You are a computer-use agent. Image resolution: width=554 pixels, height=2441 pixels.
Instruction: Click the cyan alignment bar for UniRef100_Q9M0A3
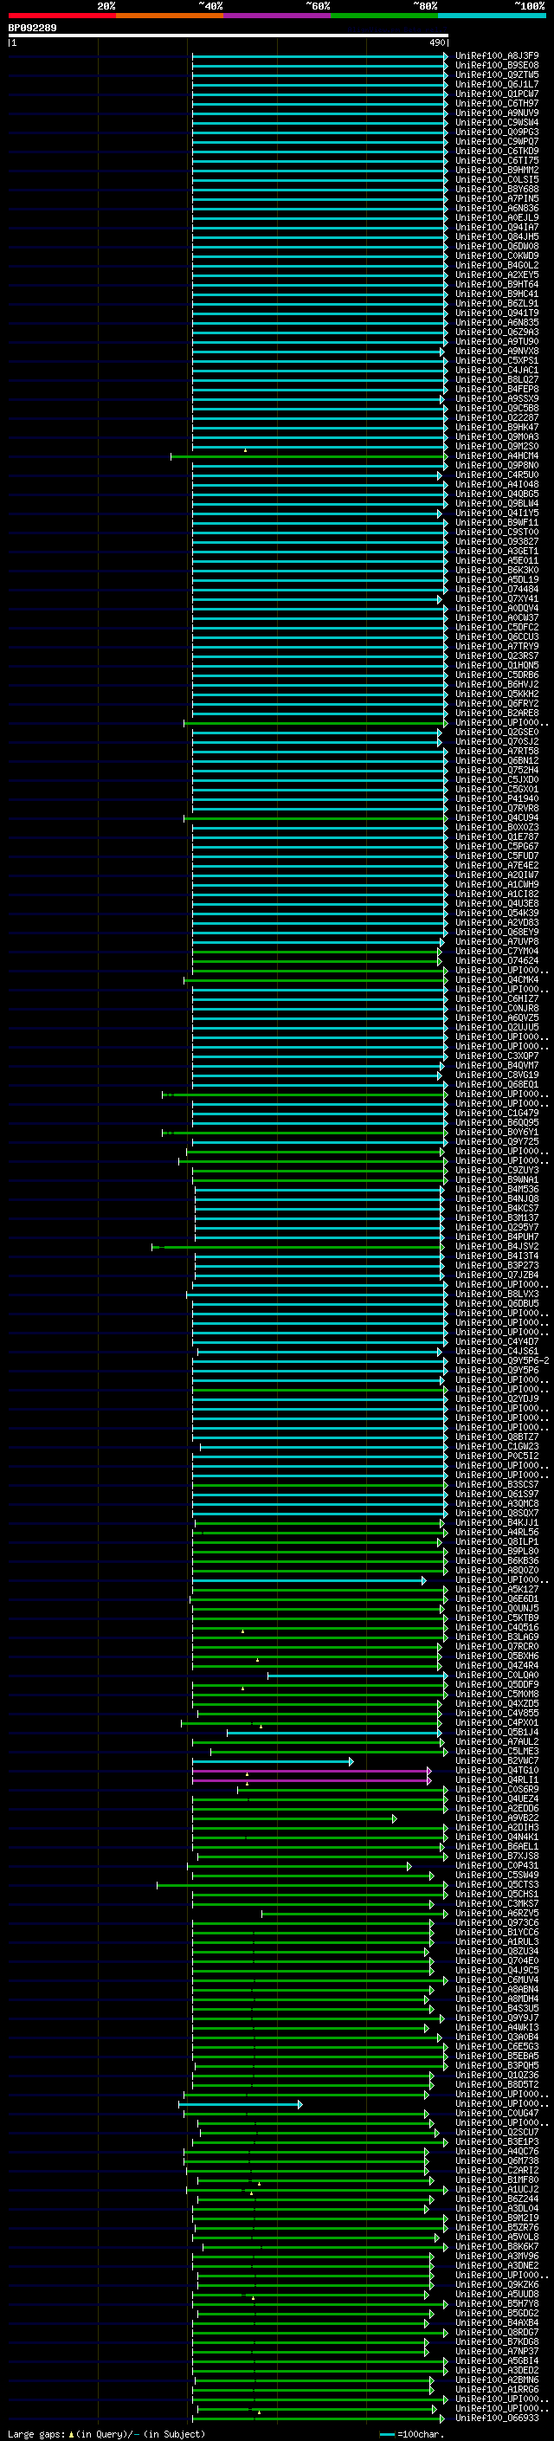coord(319,436)
